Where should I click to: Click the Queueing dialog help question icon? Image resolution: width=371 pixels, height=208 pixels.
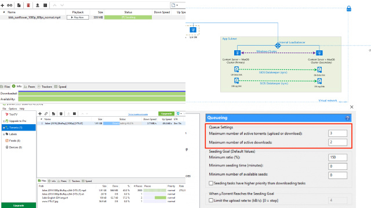pyautogui.click(x=347, y=118)
